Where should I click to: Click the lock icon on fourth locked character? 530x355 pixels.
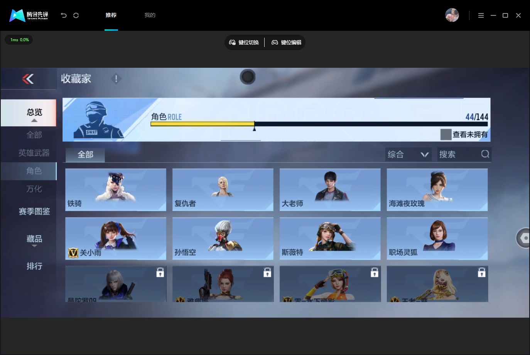pos(481,272)
